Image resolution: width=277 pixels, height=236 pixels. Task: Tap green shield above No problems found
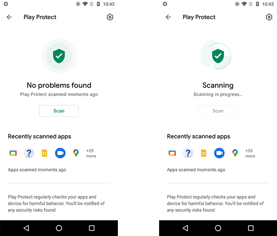pos(59,56)
